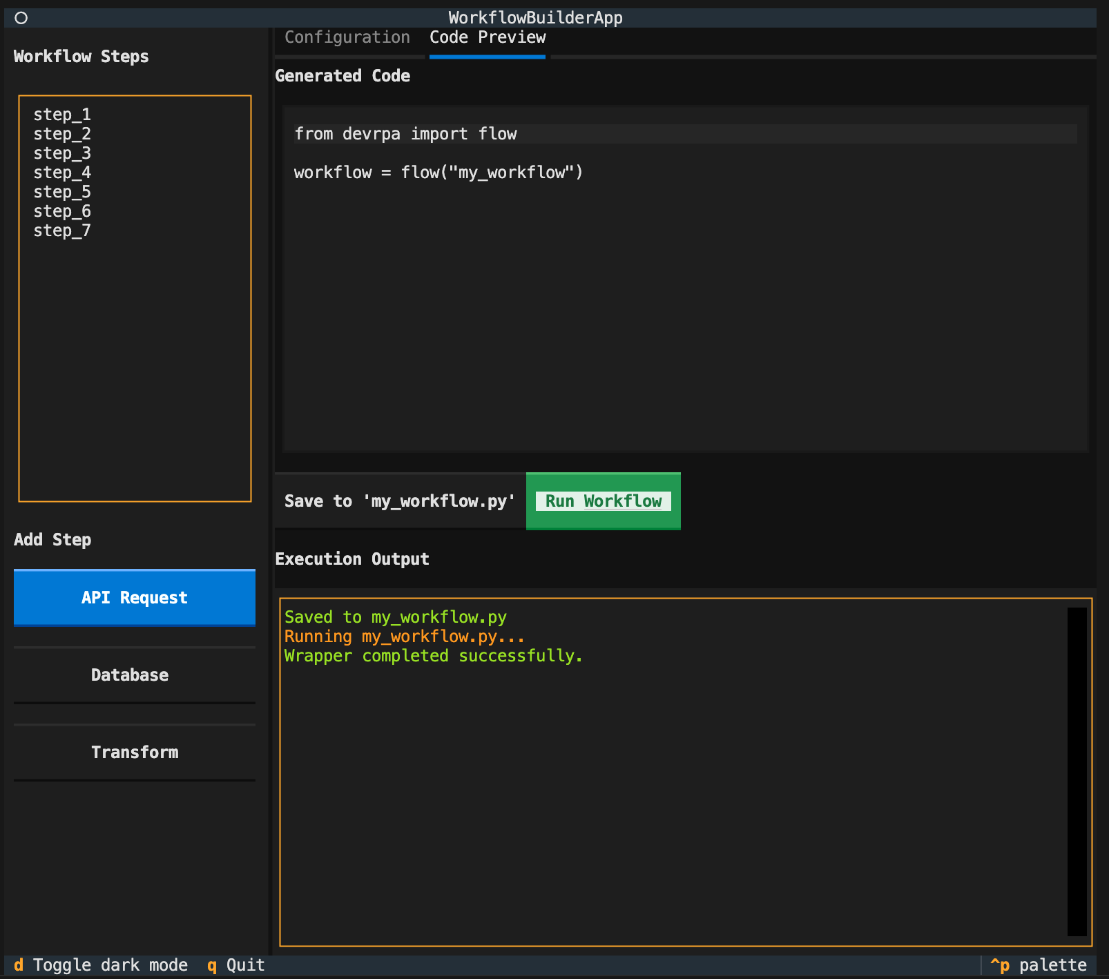1109x979 pixels.
Task: Open the command palette circle icon in header
Action: 21,18
